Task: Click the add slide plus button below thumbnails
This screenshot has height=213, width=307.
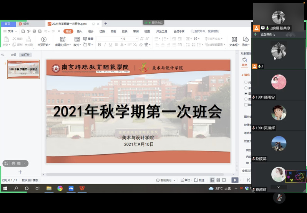Action: click(x=20, y=172)
